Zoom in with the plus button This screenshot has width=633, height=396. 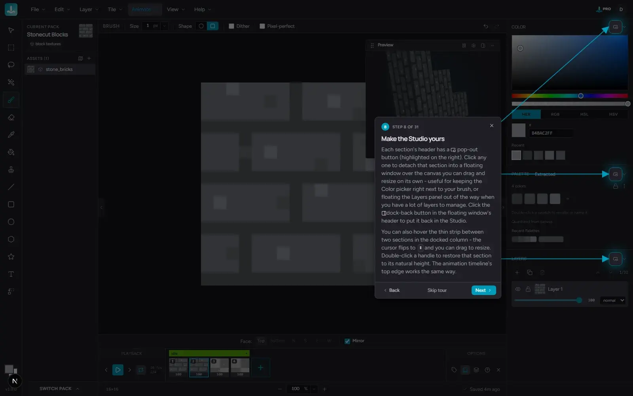pyautogui.click(x=324, y=389)
